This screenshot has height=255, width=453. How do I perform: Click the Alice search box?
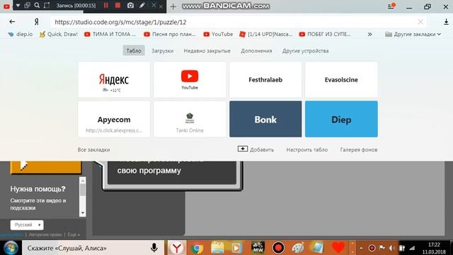[93, 248]
